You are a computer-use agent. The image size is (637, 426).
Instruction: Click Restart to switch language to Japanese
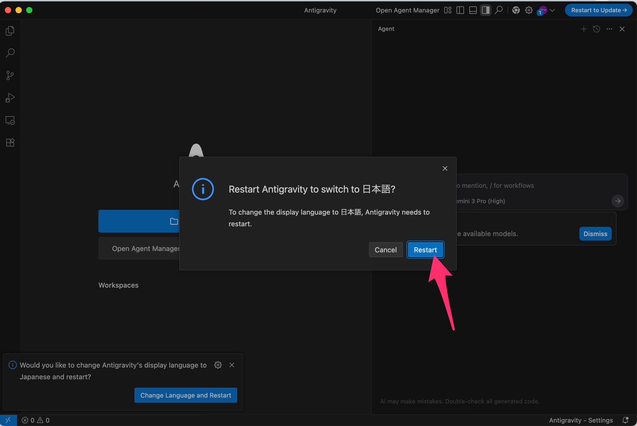point(425,249)
